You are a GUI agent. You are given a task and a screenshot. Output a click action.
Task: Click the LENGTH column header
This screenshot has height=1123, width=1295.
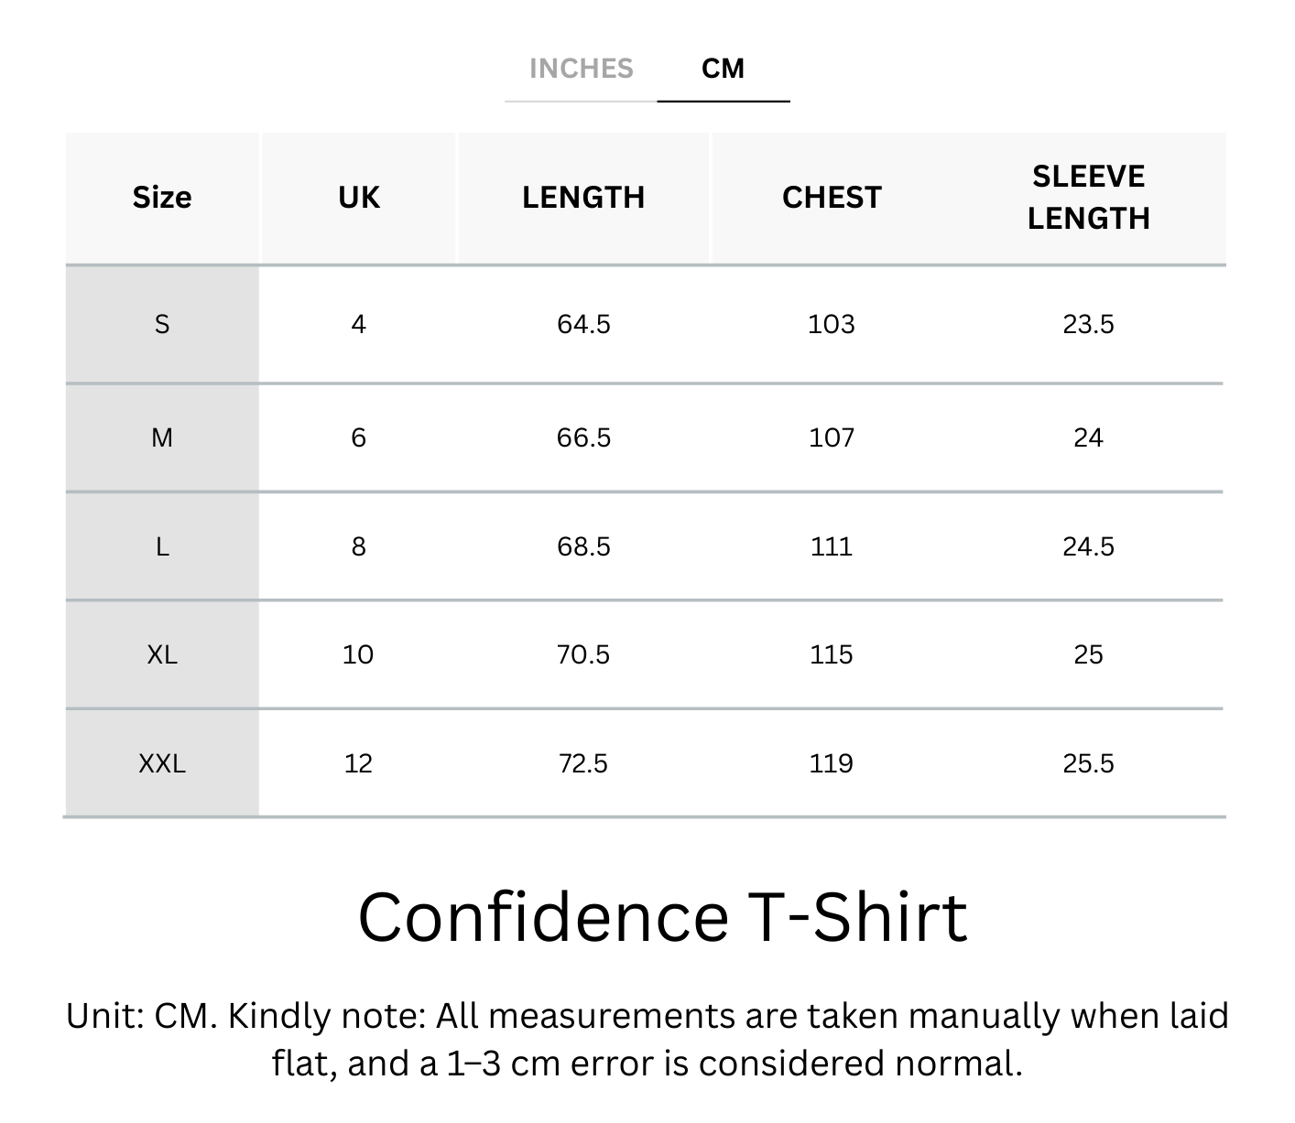click(583, 198)
